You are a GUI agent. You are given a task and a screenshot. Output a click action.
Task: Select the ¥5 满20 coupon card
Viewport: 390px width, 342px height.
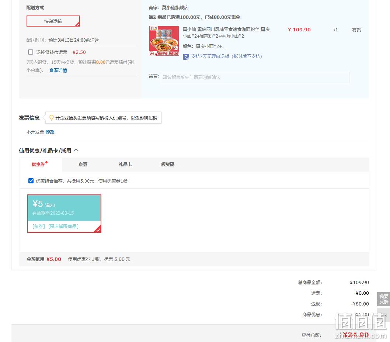(64, 214)
